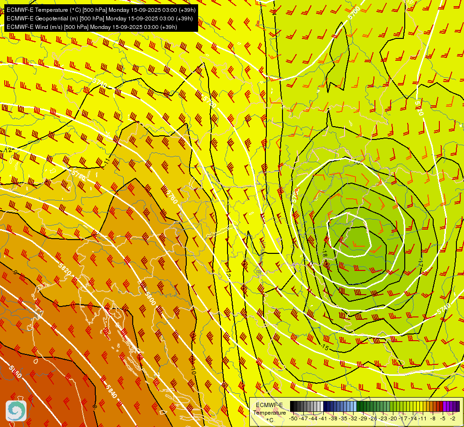Pick the darkest green swatch in the legend

point(358,406)
